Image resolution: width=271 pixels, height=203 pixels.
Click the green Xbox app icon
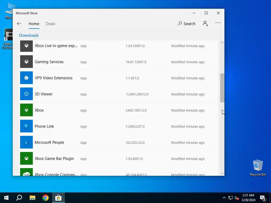pyautogui.click(x=26, y=110)
